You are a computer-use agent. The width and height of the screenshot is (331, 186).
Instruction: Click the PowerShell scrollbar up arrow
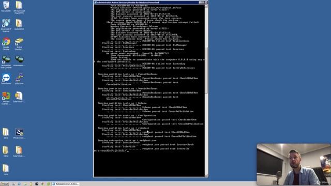(x=206, y=6)
